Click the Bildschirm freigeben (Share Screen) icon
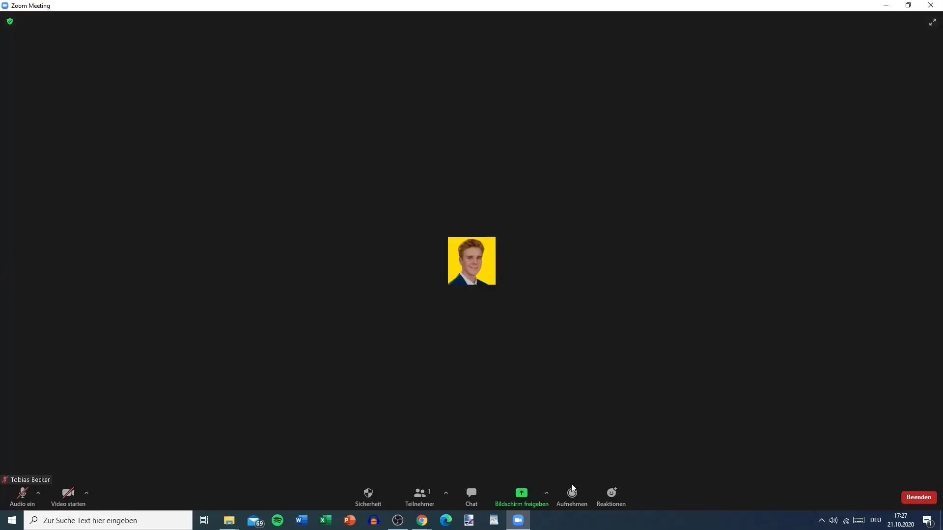This screenshot has width=943, height=530. [x=522, y=493]
